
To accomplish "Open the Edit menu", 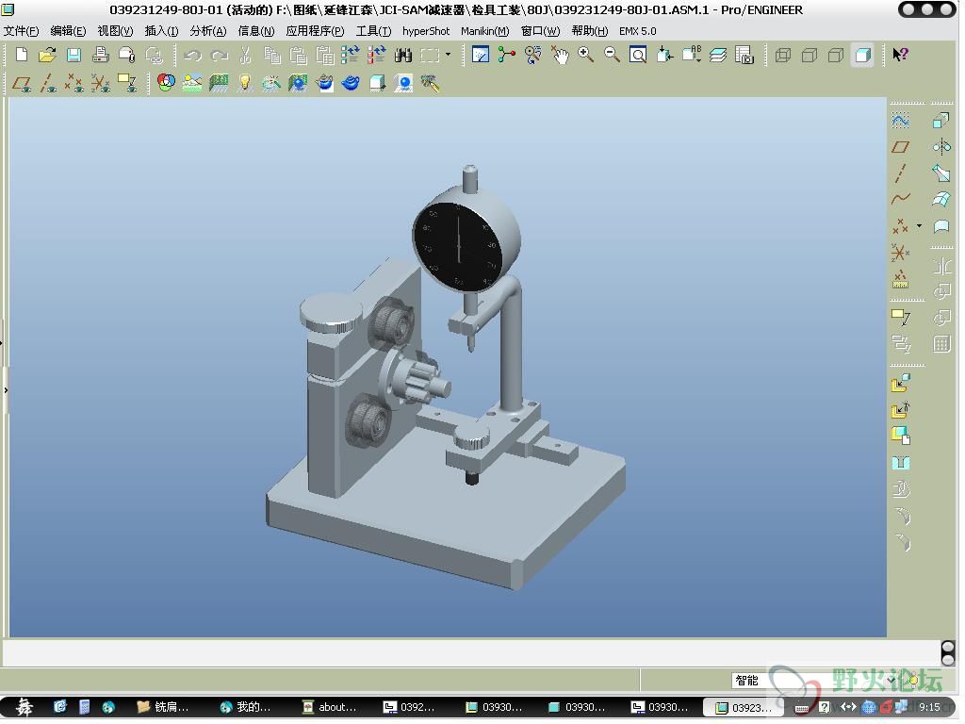I will (68, 31).
